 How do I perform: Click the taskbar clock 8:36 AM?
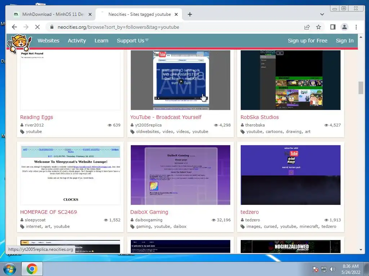point(351,266)
